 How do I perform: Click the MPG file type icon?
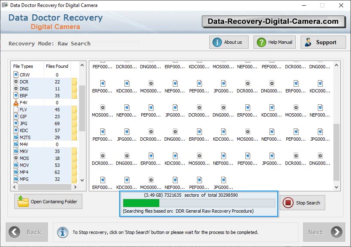[x=16, y=179]
